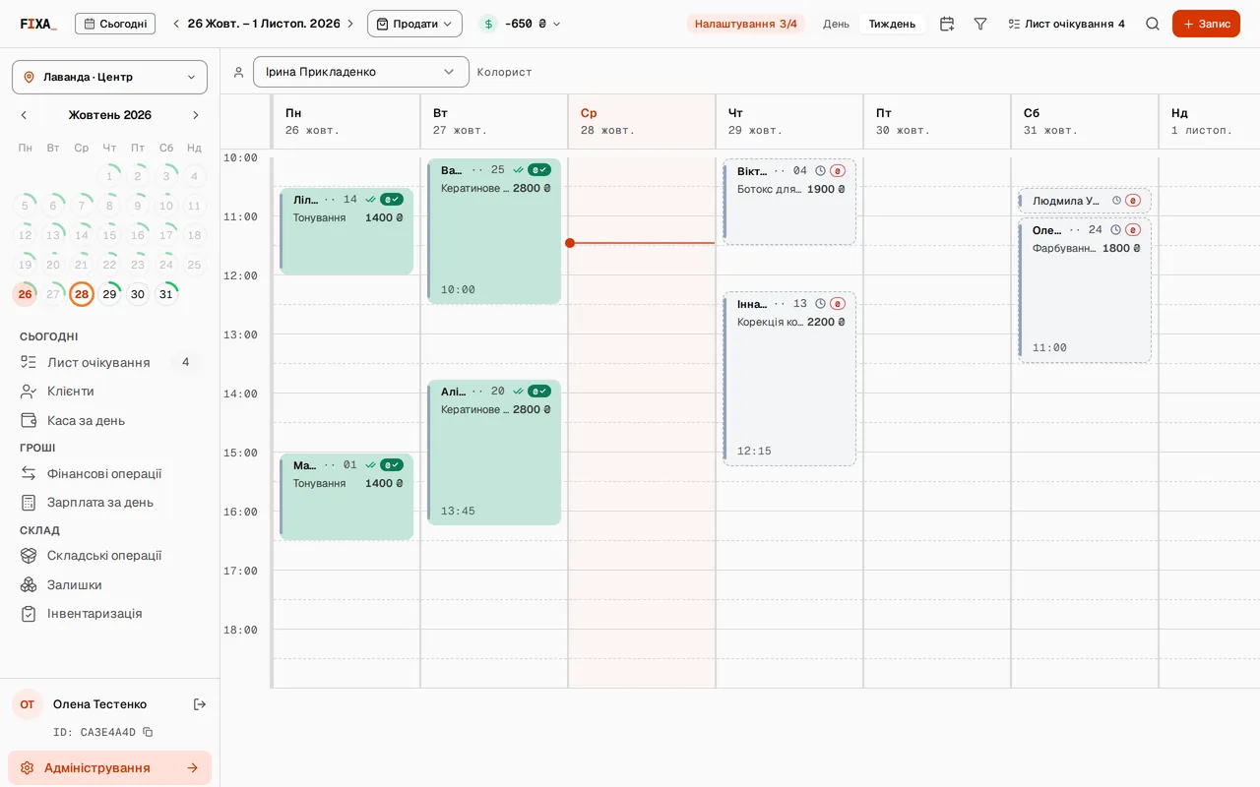Select day 31 in mini calendar
Viewport: 1260px width, 787px height.
tap(166, 294)
